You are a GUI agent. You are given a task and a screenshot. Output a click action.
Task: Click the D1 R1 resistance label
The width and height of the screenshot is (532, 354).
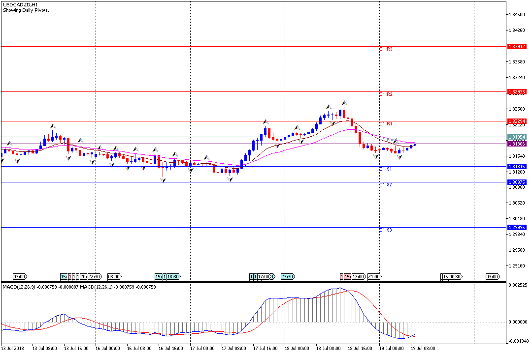pyautogui.click(x=386, y=124)
